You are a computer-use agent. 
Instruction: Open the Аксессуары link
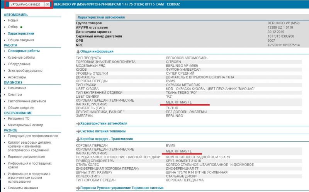click(x=17, y=77)
